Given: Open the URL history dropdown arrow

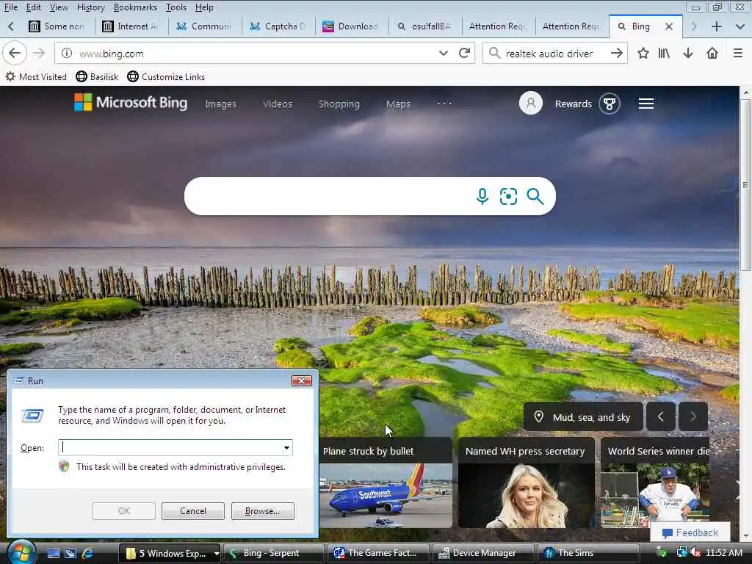Looking at the screenshot, I should [x=443, y=53].
